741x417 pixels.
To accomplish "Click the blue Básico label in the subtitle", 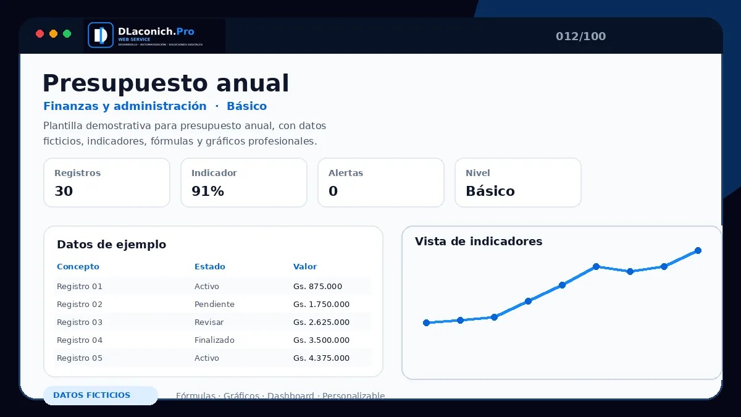I will [x=247, y=106].
